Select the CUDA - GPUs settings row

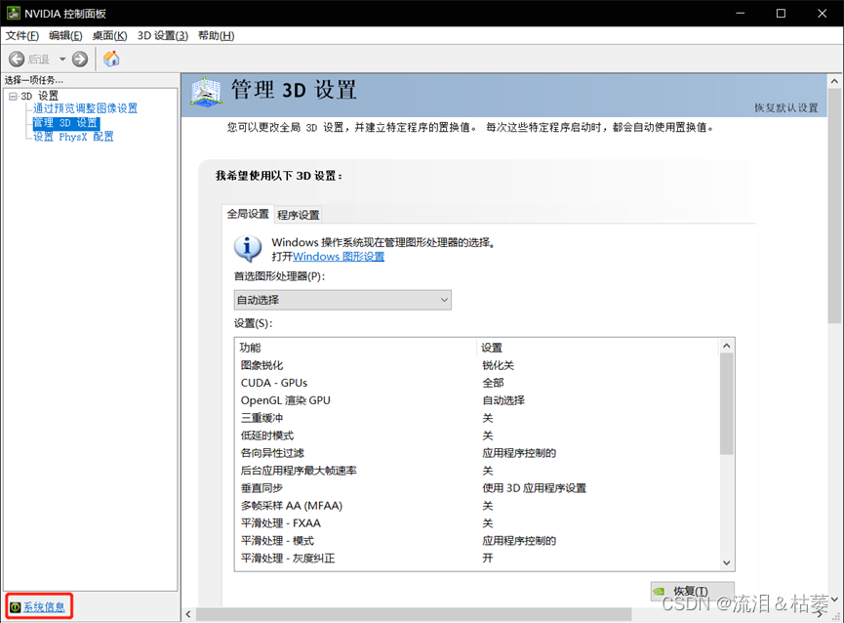pyautogui.click(x=477, y=383)
